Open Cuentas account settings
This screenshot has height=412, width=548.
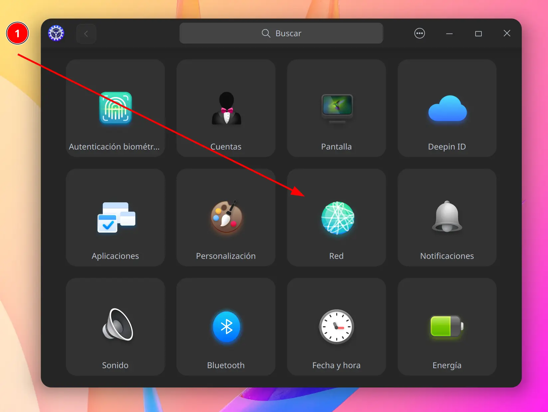pos(226,108)
